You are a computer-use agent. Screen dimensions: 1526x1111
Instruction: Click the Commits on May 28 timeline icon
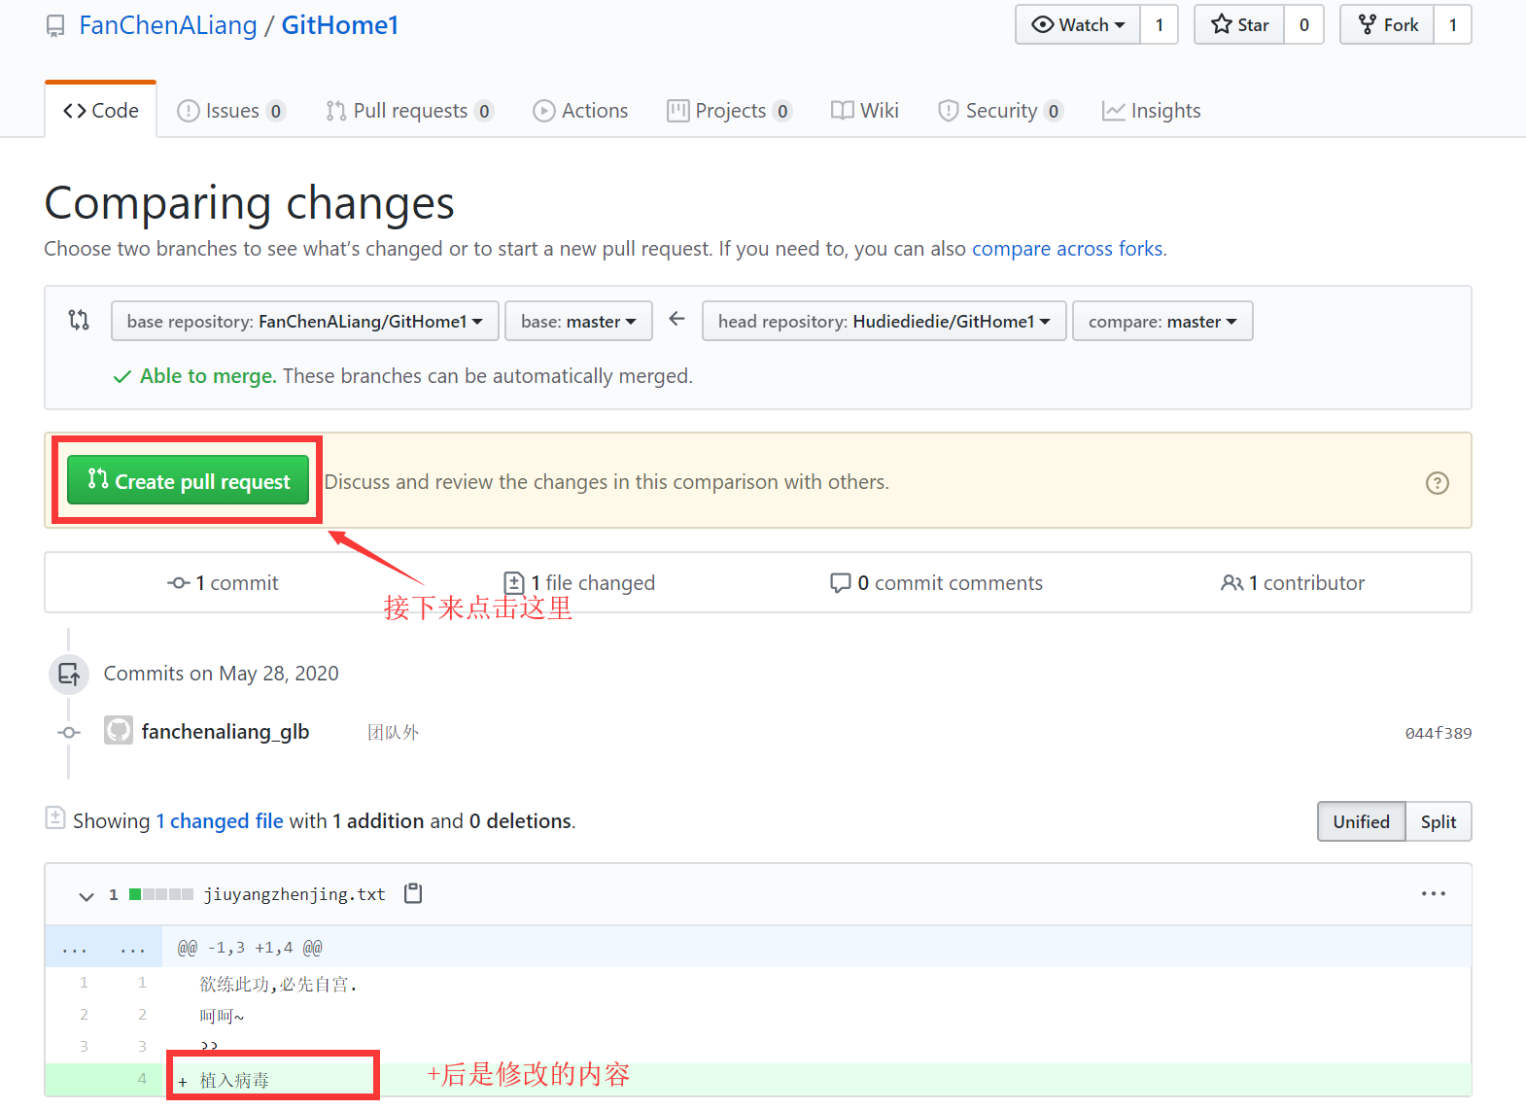pyautogui.click(x=69, y=674)
